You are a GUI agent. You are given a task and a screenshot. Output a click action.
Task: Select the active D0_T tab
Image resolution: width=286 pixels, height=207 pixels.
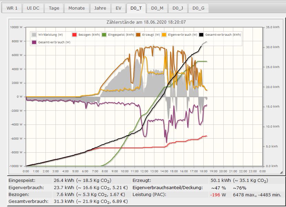pos(136,8)
